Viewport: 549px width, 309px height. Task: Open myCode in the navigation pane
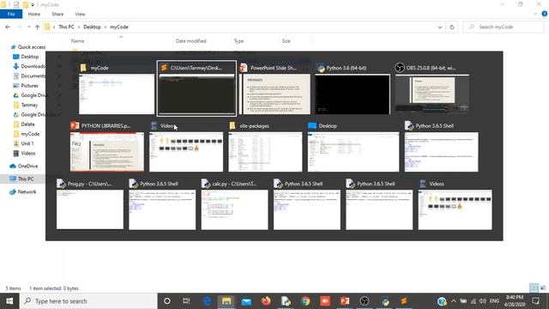point(27,134)
